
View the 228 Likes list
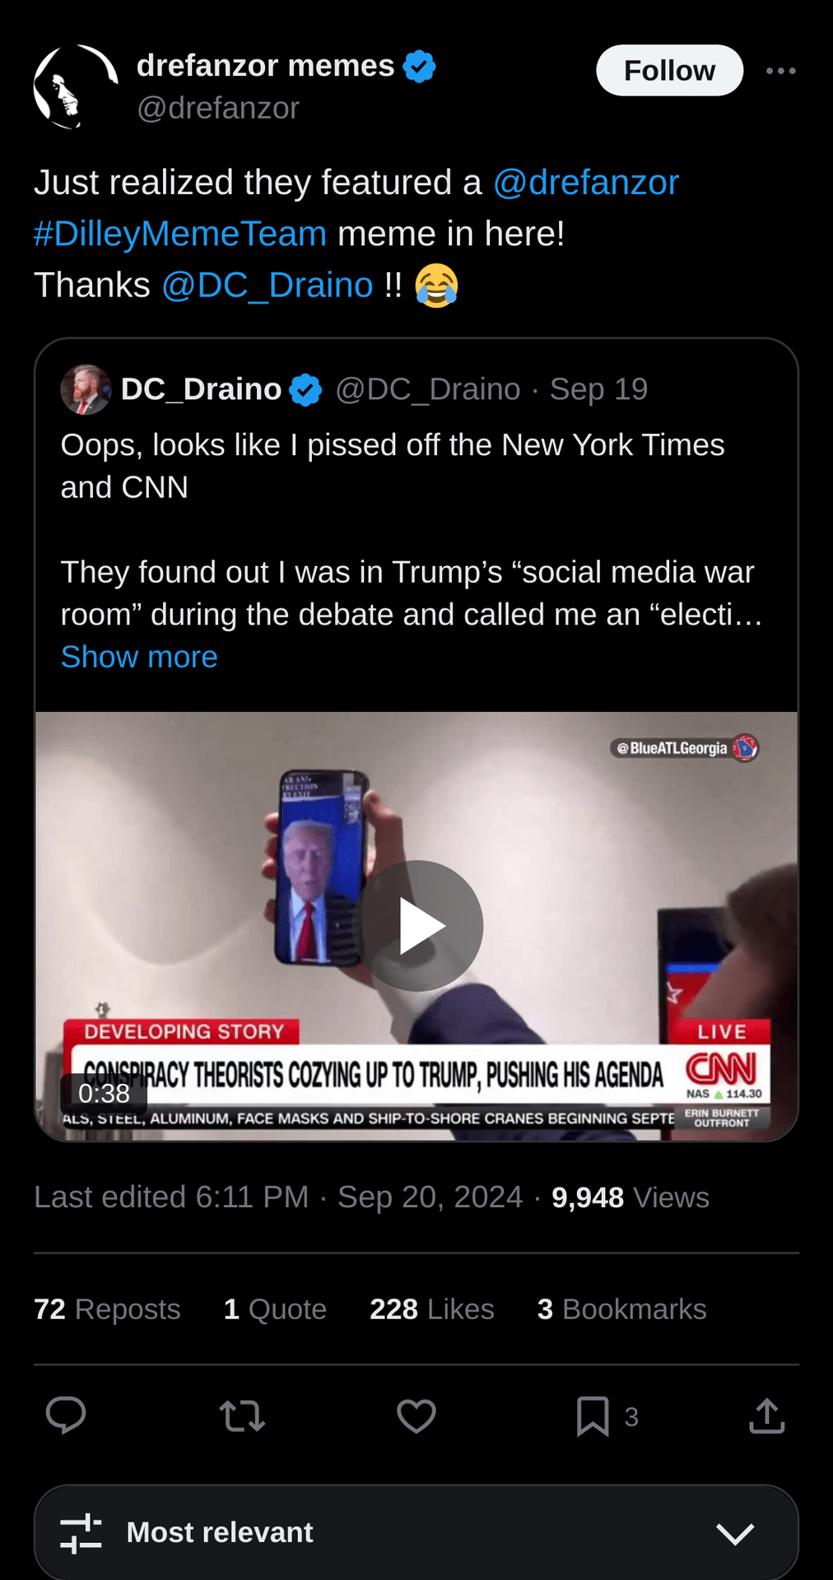click(432, 1308)
